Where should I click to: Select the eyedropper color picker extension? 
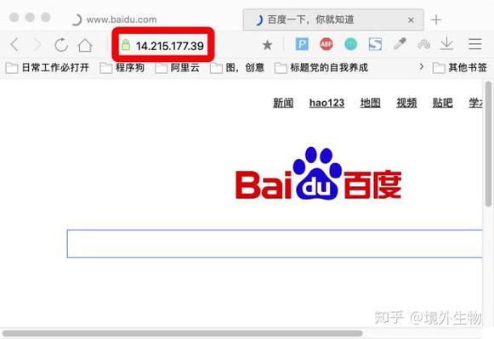(x=400, y=43)
